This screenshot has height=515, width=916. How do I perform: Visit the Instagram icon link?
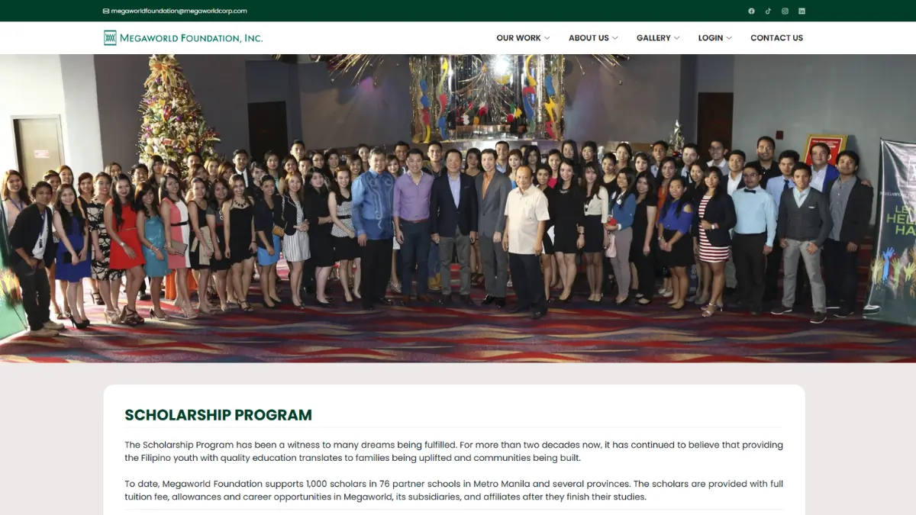click(785, 11)
